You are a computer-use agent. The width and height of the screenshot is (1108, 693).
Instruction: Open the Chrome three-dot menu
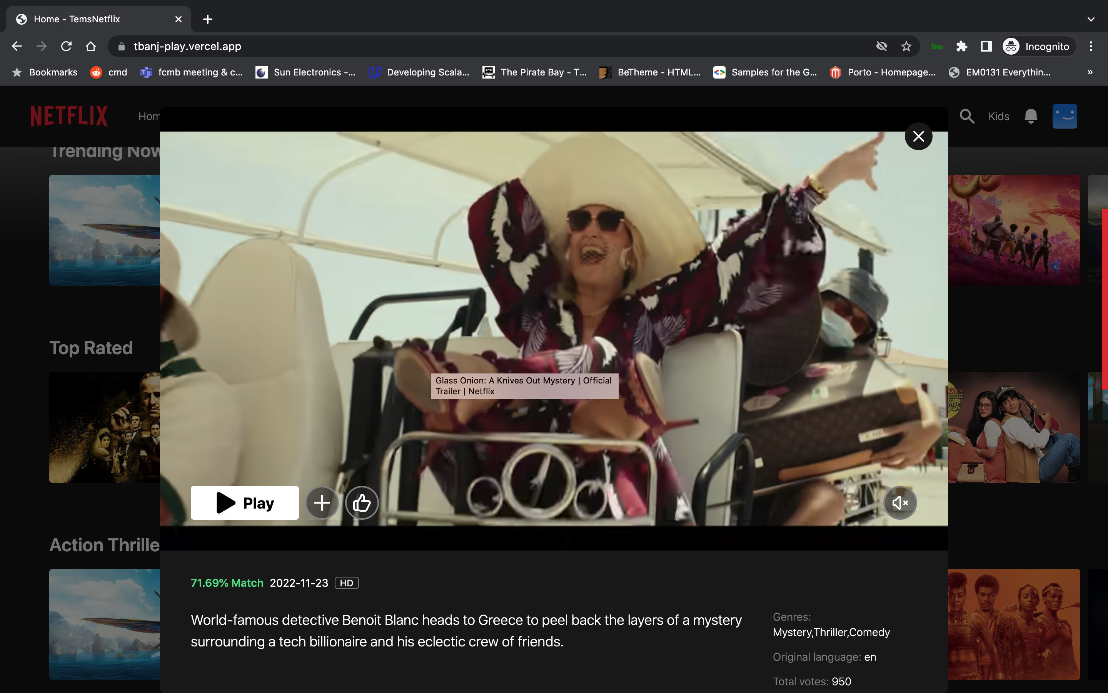[x=1091, y=46]
